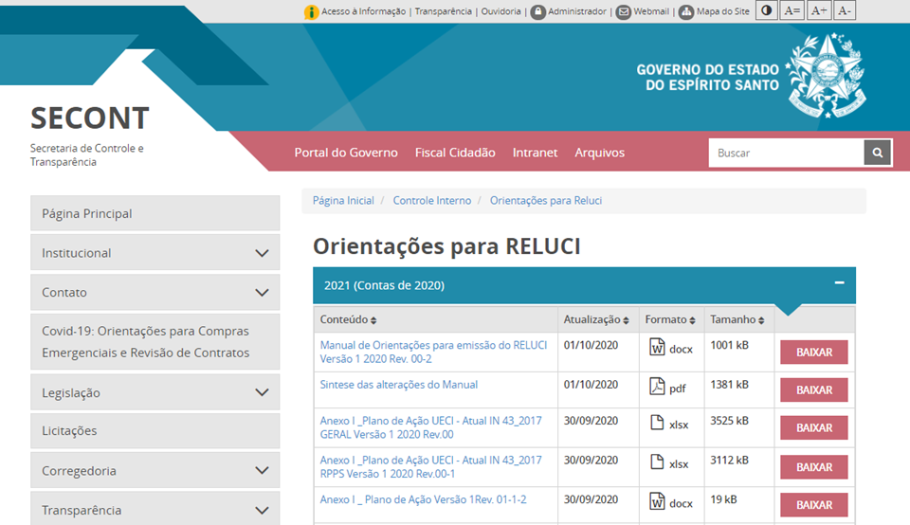
Task: Toggle the high contrast mode button
Action: pyautogui.click(x=766, y=11)
